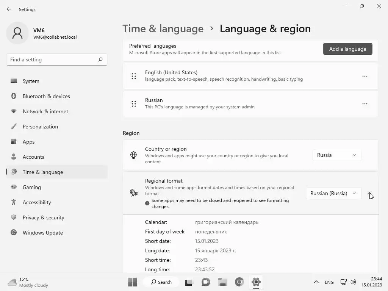
Task: Click the volume speaker icon in tray
Action: [353, 282]
